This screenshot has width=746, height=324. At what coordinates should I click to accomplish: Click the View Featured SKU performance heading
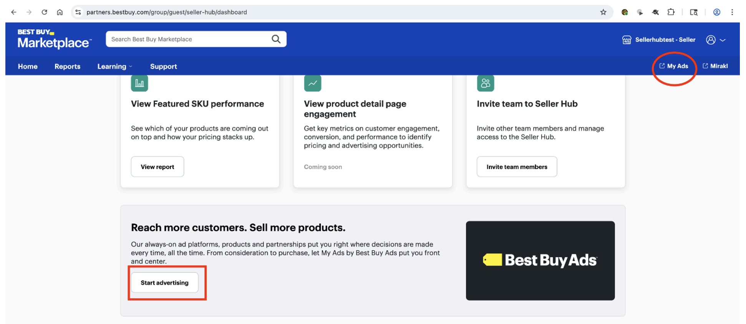[197, 104]
